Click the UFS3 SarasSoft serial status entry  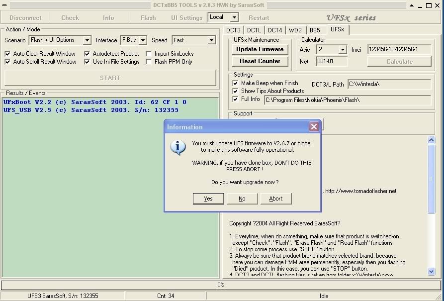[x=63, y=296]
